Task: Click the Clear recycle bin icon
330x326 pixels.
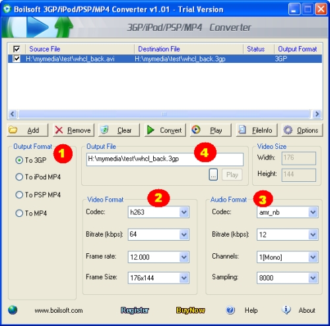Action: point(104,130)
